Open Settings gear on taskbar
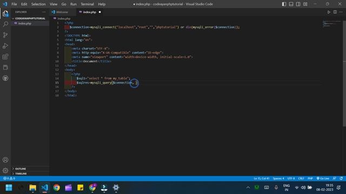 click(116, 188)
